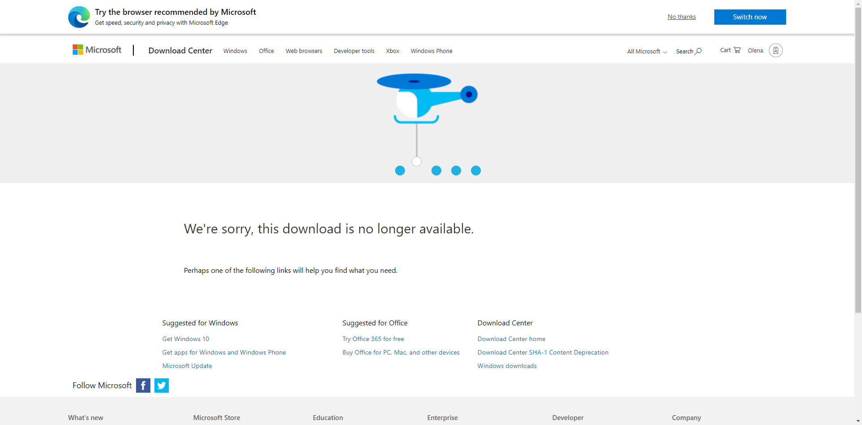Image resolution: width=862 pixels, height=425 pixels.
Task: Open the Windows downloads link
Action: click(507, 366)
